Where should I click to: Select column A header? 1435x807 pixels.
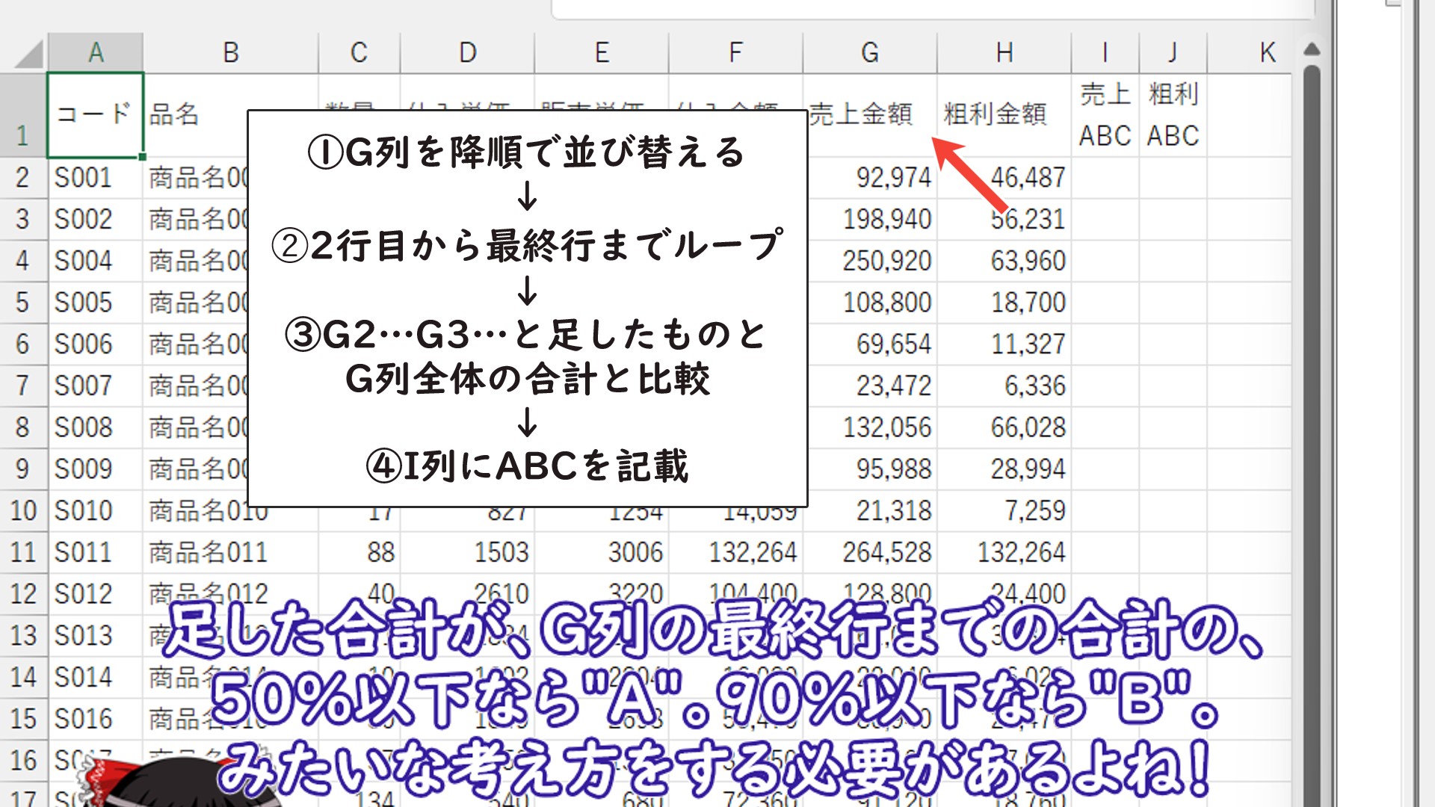(96, 53)
